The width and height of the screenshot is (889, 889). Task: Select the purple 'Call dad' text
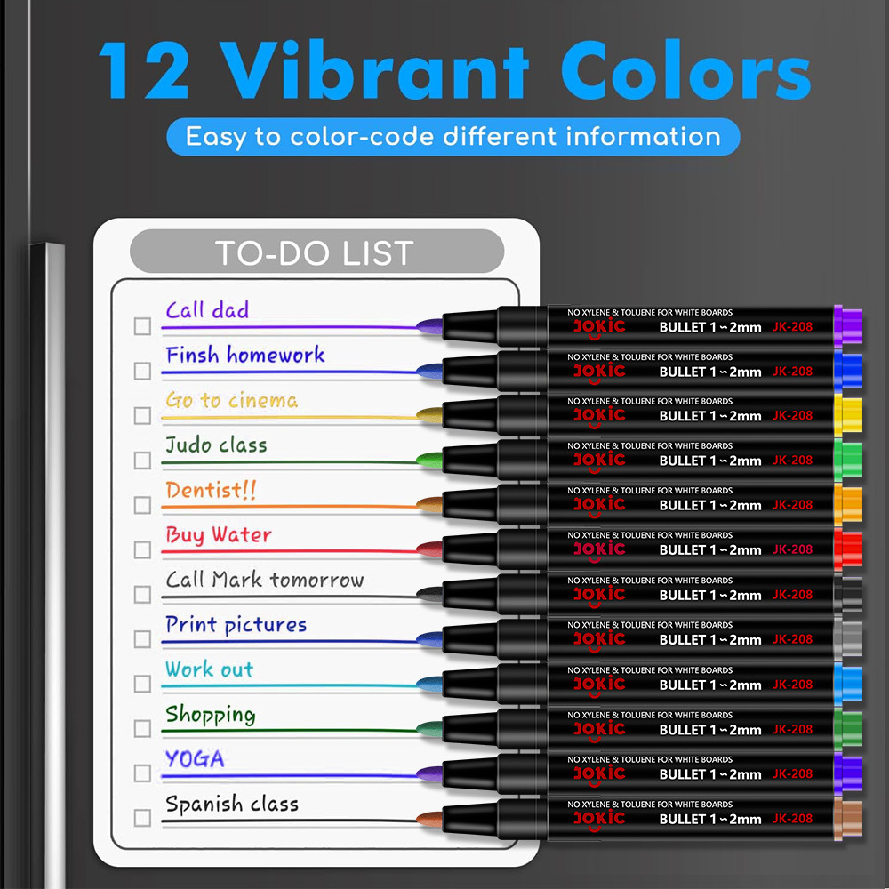(x=207, y=309)
